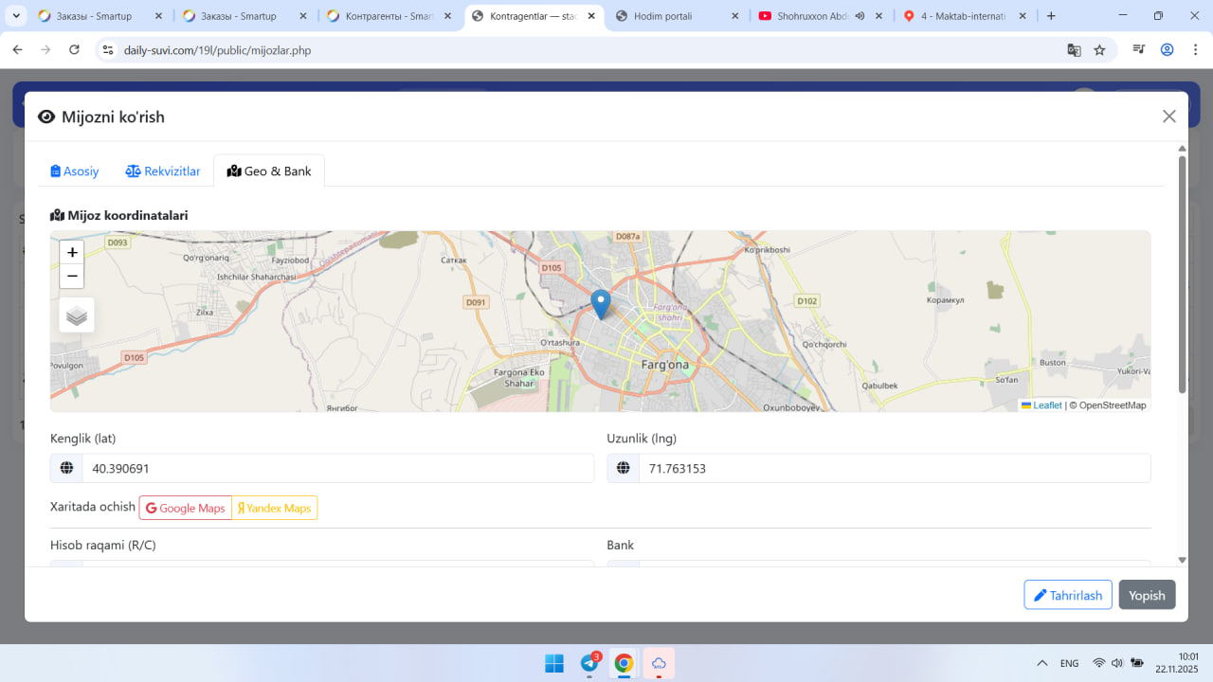Open location in Google Maps
The image size is (1213, 682).
click(186, 509)
